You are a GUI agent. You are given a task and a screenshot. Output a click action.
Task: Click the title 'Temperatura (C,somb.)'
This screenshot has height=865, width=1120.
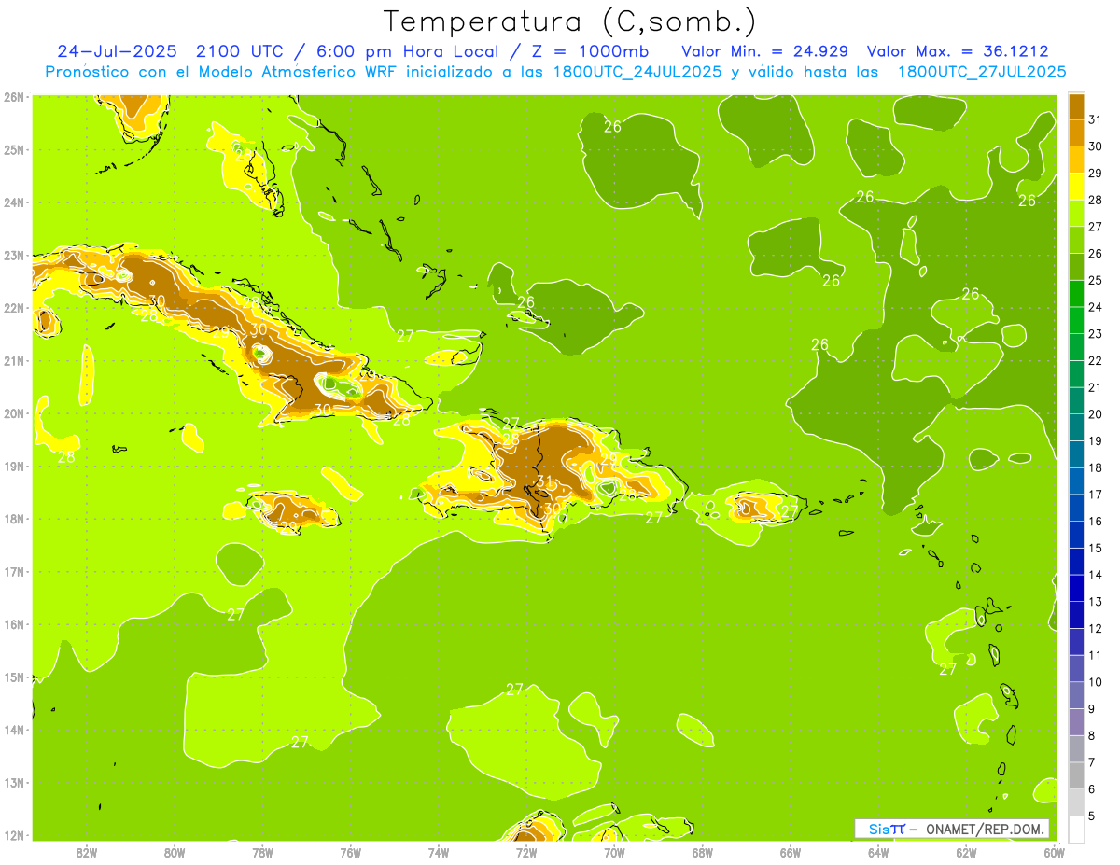coord(571,21)
